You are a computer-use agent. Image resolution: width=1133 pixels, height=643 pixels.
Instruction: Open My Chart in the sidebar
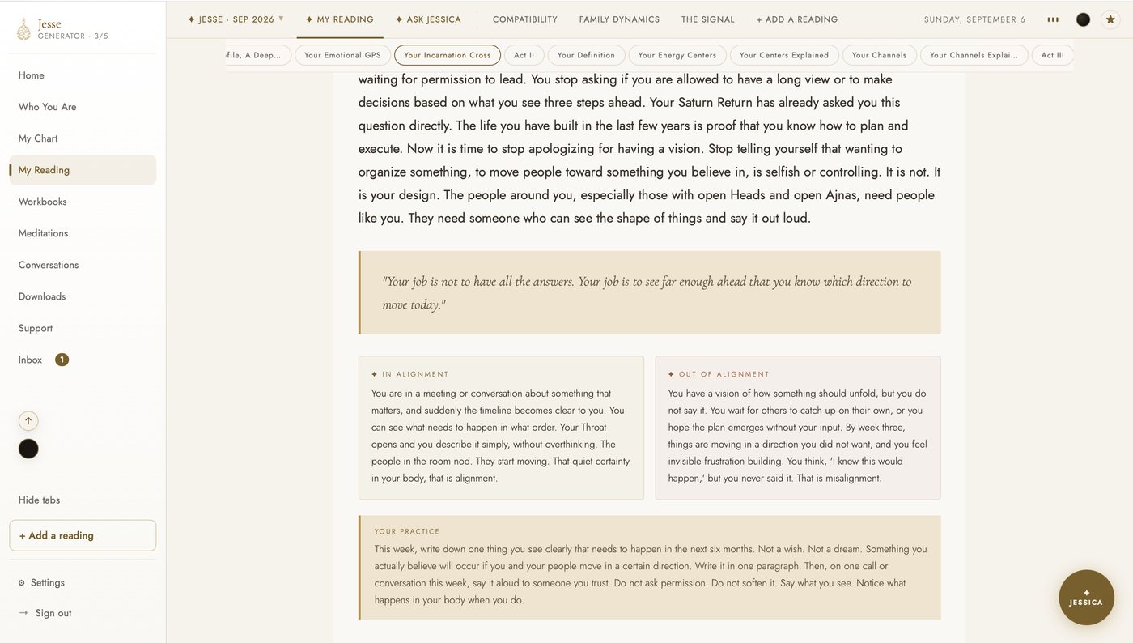pyautogui.click(x=83, y=138)
